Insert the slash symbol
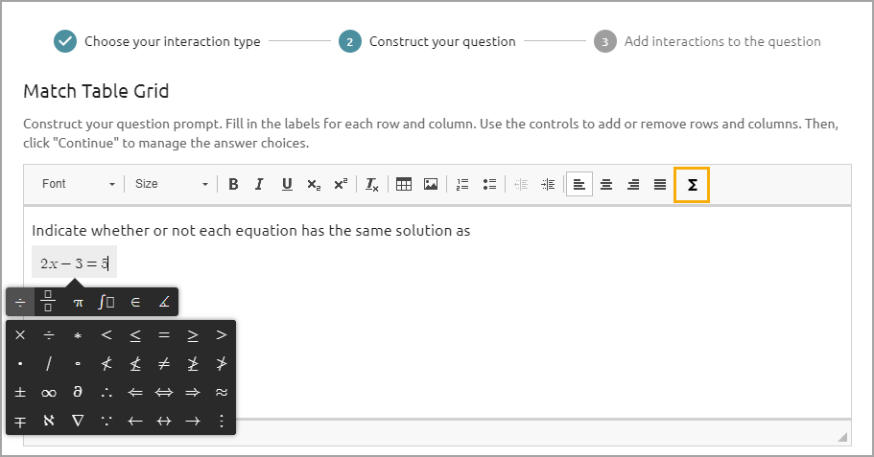The width and height of the screenshot is (874, 457). [x=49, y=363]
